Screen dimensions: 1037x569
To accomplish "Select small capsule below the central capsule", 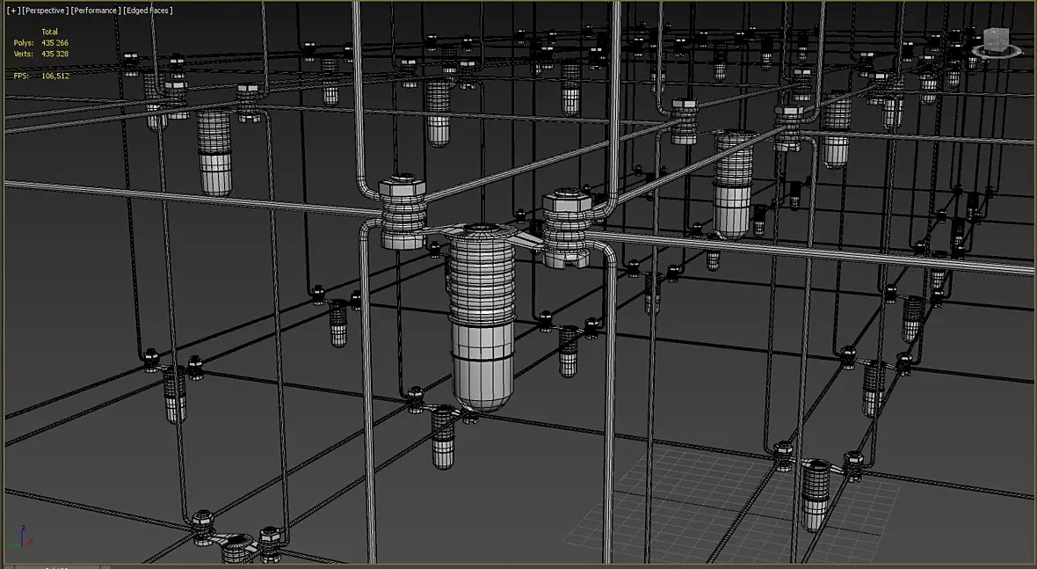I will click(443, 438).
